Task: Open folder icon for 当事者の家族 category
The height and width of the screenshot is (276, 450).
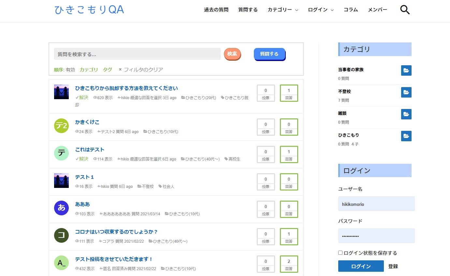Action: [x=406, y=70]
